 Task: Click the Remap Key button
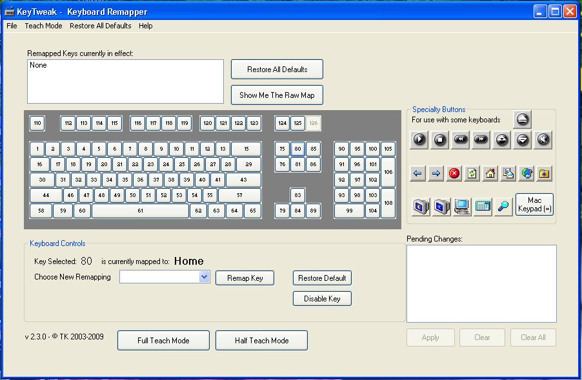pos(245,278)
